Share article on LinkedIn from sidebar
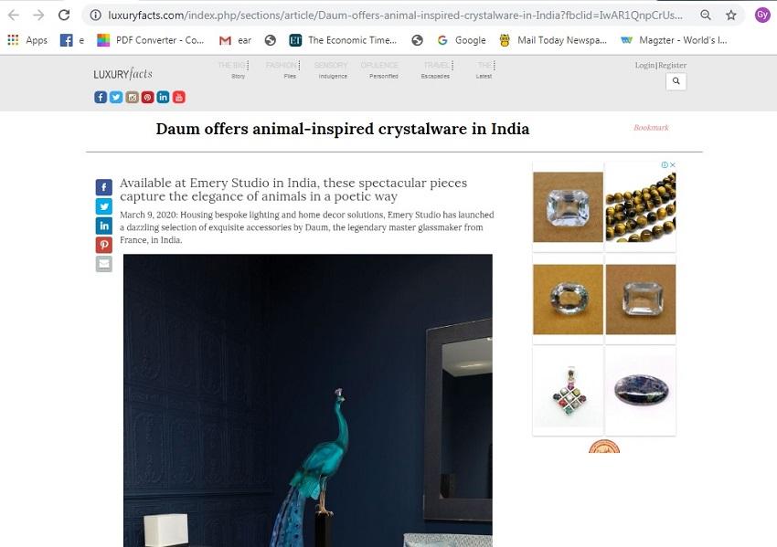777x547 pixels. 104,226
